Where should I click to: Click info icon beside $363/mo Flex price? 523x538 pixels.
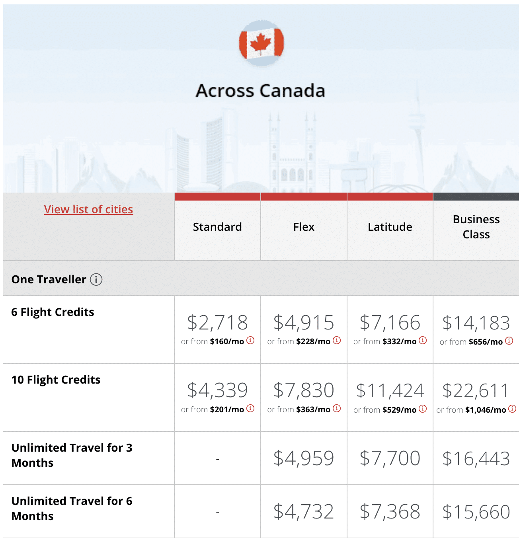click(x=336, y=409)
